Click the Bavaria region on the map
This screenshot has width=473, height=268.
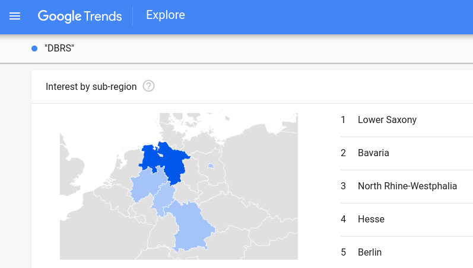point(191,226)
